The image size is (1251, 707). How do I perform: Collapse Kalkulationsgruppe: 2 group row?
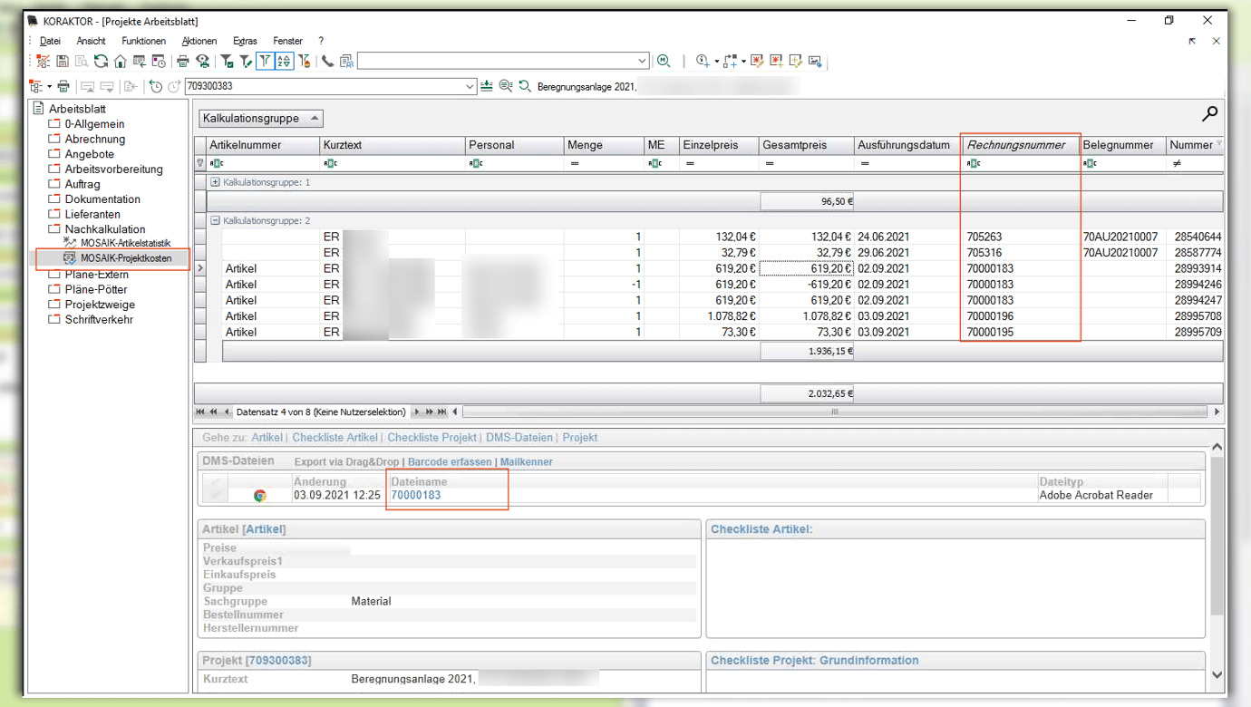coord(215,220)
